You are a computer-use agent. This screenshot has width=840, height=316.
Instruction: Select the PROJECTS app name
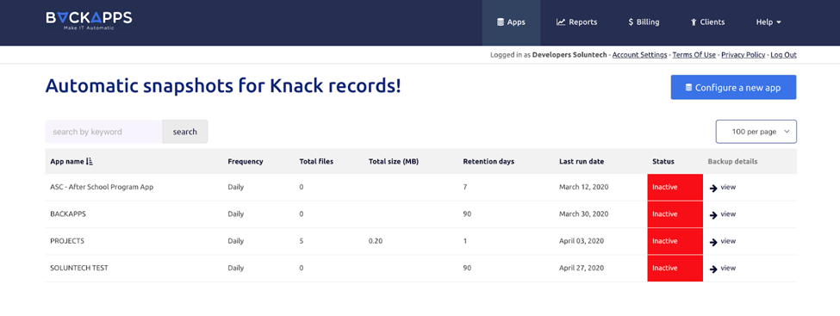point(67,242)
